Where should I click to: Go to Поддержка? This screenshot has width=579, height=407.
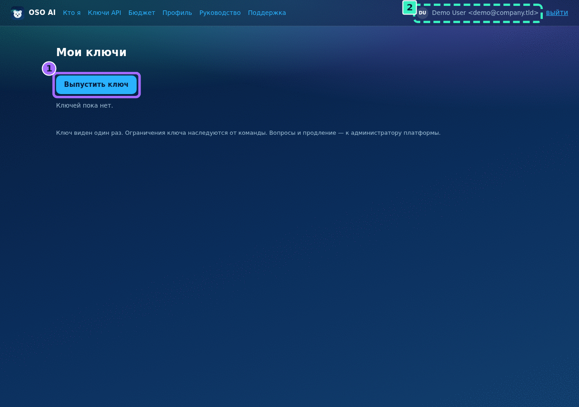[267, 13]
